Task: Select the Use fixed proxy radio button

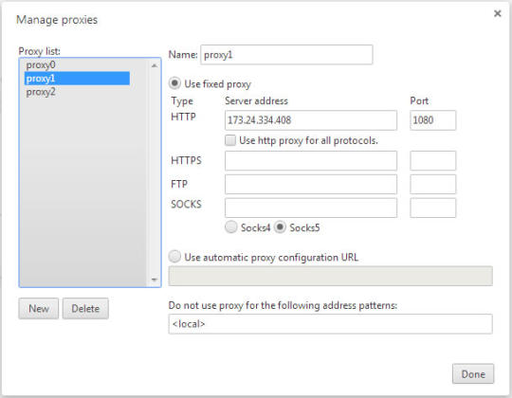Action: click(x=174, y=83)
